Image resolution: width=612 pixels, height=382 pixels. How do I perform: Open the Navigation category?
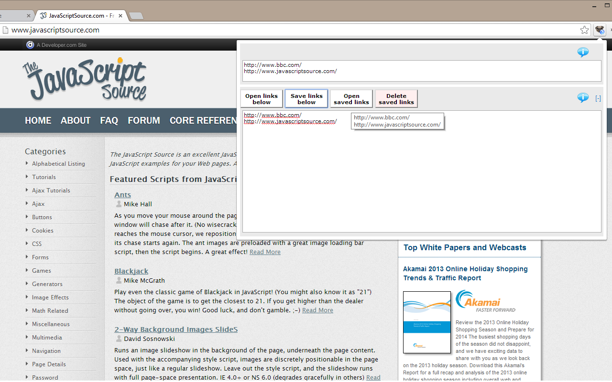click(46, 351)
